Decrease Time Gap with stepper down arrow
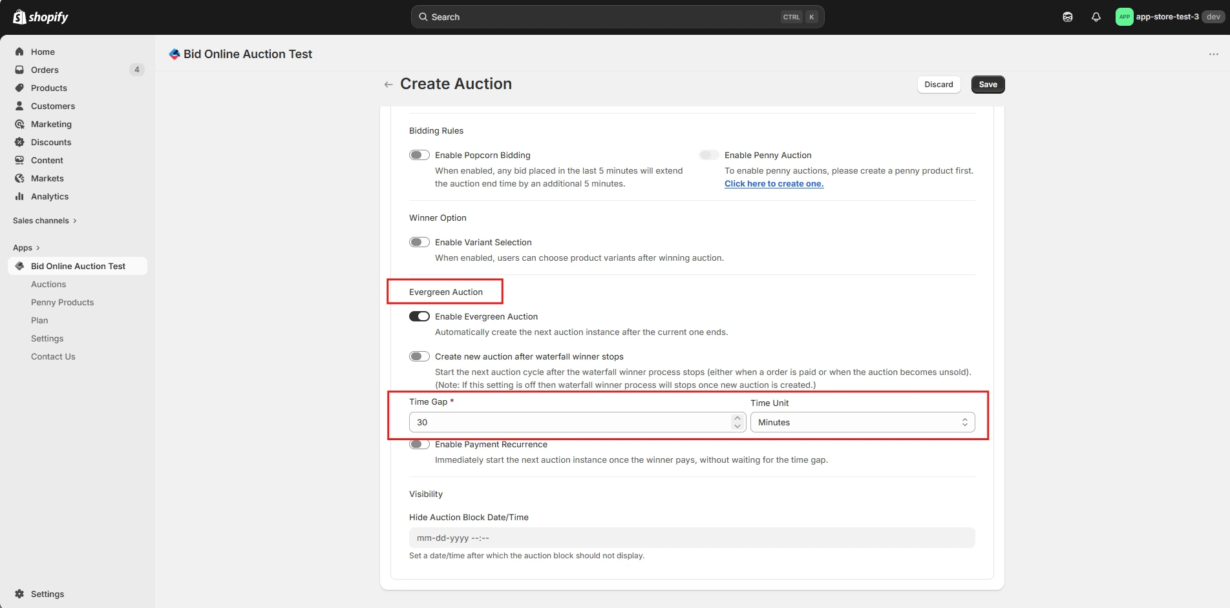This screenshot has width=1230, height=608. 737,426
